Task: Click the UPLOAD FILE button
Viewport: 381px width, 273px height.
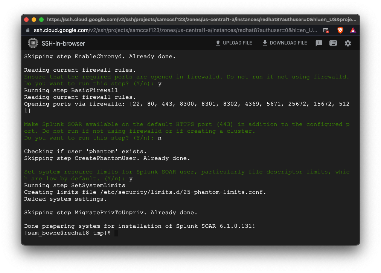Action: tap(234, 43)
